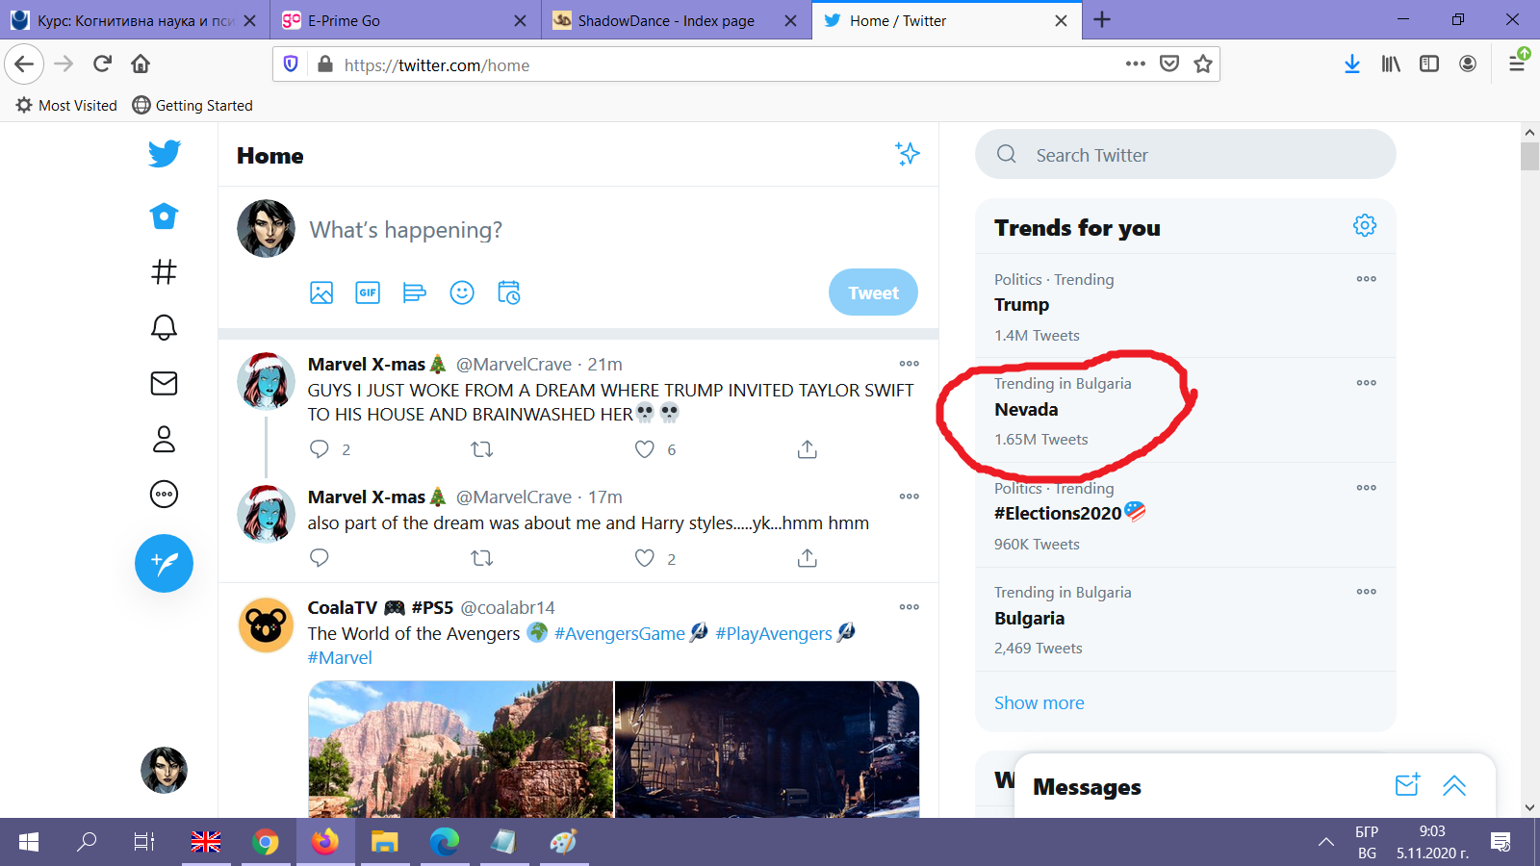Reply to the TRUMP INVITED TAYLOR SWIFT tweet
Image resolution: width=1540 pixels, height=866 pixels.
click(x=320, y=449)
